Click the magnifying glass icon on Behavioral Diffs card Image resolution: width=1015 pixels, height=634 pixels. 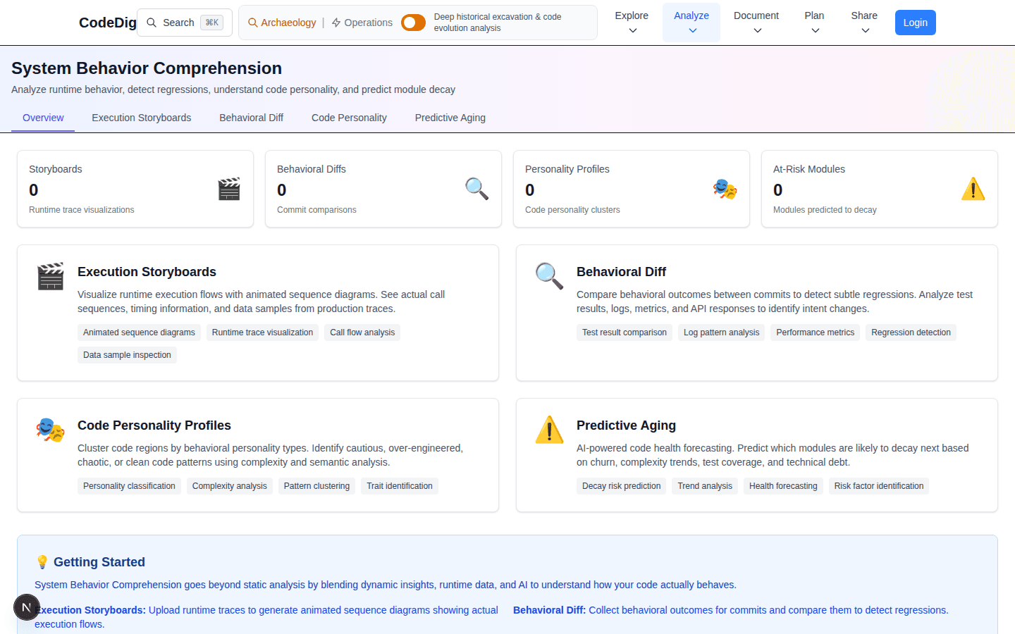point(477,189)
